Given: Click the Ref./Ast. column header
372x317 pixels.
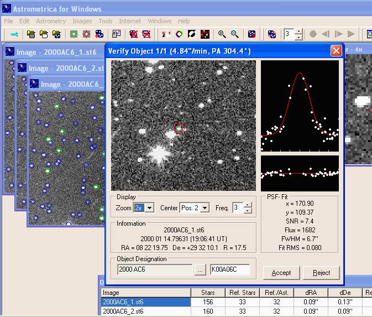Looking at the screenshot, I should click(276, 293).
